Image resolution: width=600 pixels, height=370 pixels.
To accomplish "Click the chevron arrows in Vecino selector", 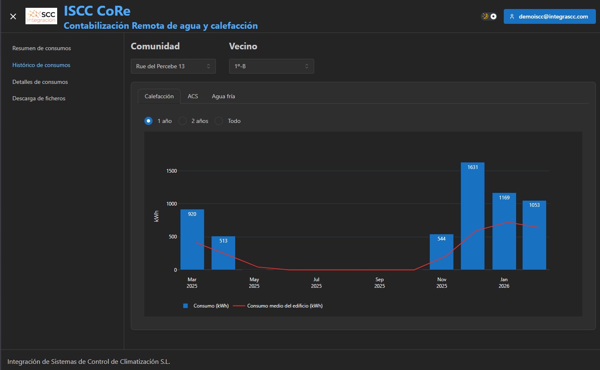I will click(x=306, y=66).
